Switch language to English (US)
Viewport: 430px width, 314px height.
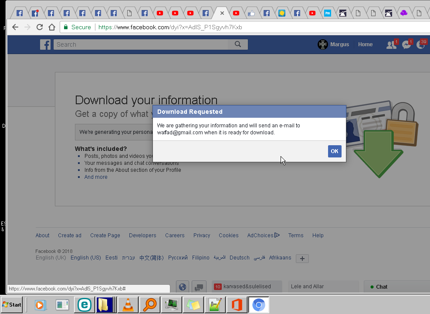coord(85,258)
